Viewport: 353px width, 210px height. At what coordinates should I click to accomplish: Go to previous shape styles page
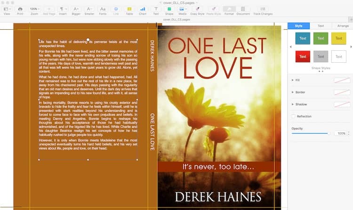tap(291, 47)
